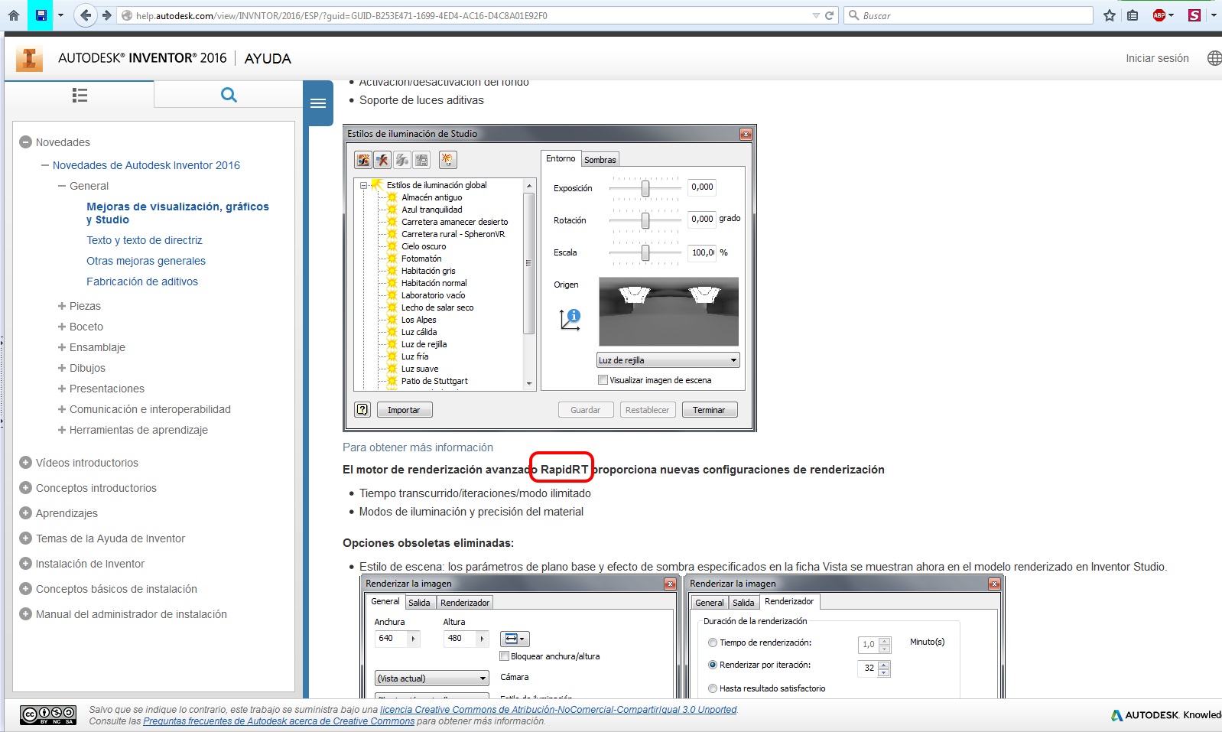Viewport: 1222px width, 732px height.
Task: Click the Terminar button
Action: click(x=710, y=410)
